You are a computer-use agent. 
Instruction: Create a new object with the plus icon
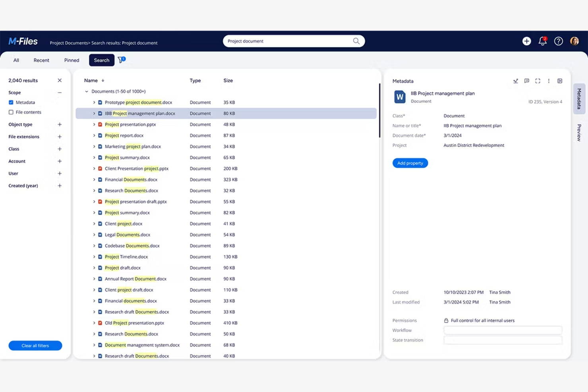pyautogui.click(x=526, y=41)
